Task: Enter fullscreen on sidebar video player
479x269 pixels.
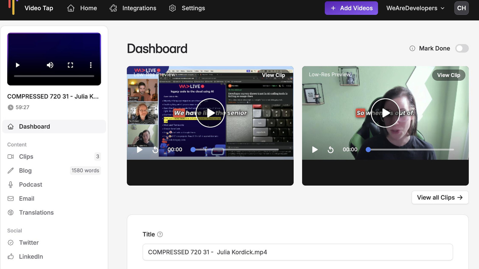Action: 70,65
